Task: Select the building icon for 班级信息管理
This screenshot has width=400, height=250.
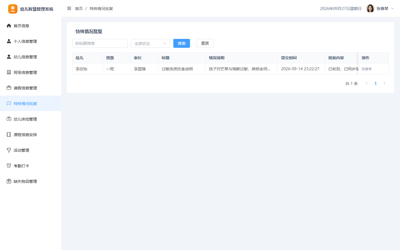Action: tap(9, 72)
